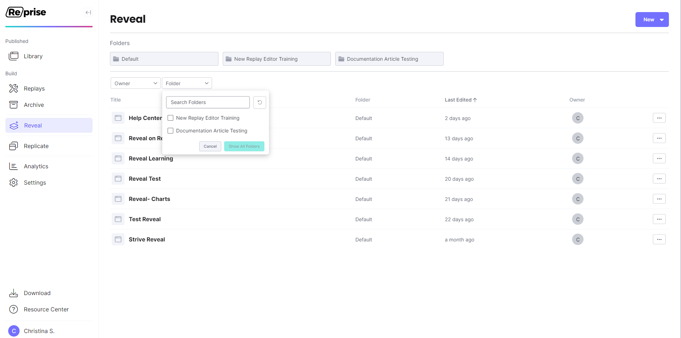Click owner avatar in Reveal- Charts row

[x=578, y=199]
